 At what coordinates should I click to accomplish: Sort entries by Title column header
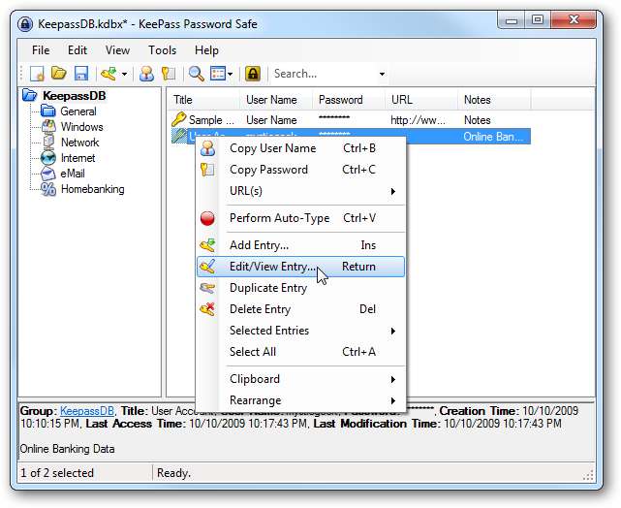pyautogui.click(x=203, y=100)
